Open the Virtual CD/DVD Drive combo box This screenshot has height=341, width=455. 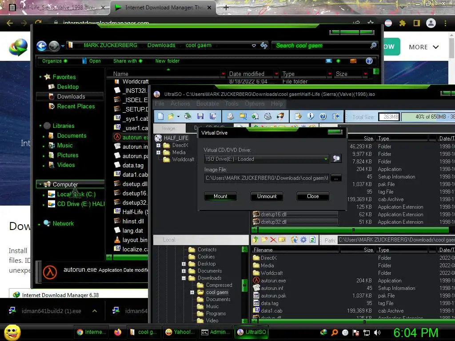tap(267, 159)
